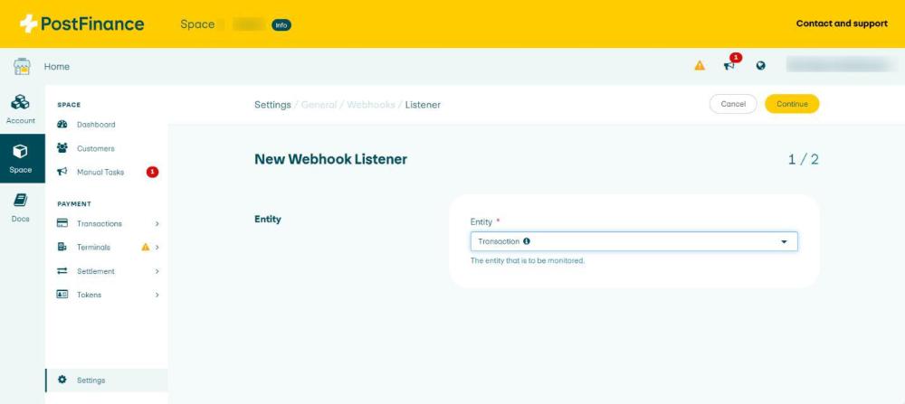Image resolution: width=905 pixels, height=404 pixels.
Task: Click the New Webhook Listener heading
Action: coord(330,159)
